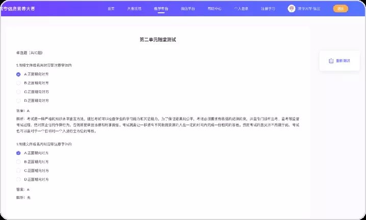This screenshot has height=220, width=366.
Task: Pick option C in the second question
Action: pos(18,171)
